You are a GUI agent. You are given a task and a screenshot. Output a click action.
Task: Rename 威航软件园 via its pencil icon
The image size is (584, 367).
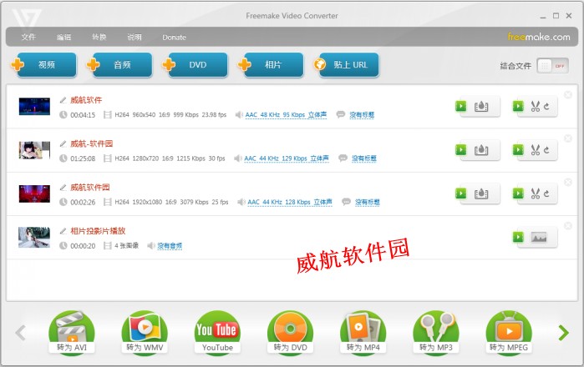[63, 187]
